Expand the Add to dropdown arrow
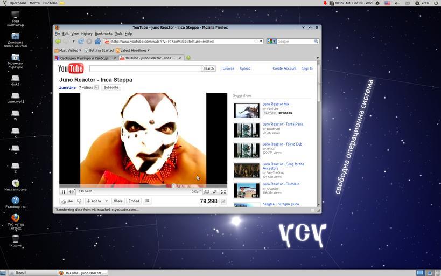Screen dimensions: 441x276 (106, 201)
